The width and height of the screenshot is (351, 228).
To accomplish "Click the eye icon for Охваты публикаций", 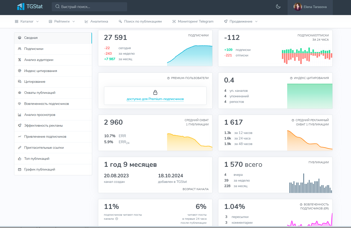I will [20, 93].
